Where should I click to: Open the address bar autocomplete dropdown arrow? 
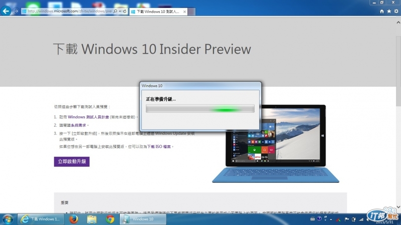pyautogui.click(x=120, y=11)
